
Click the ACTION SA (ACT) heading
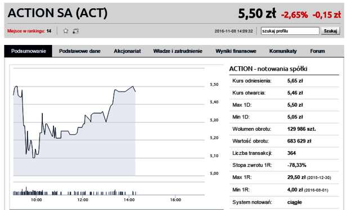pos(57,13)
